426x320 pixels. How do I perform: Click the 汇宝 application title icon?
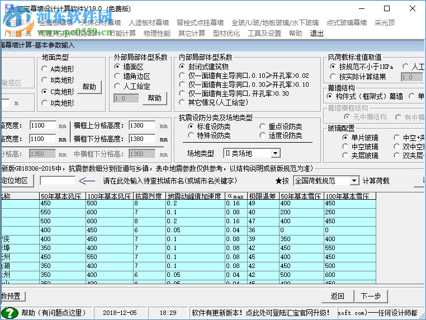pos(10,8)
